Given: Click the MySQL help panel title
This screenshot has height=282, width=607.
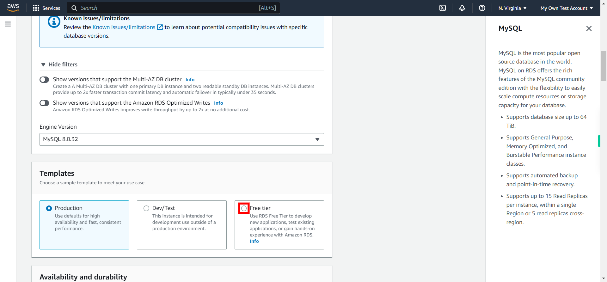Looking at the screenshot, I should 510,28.
